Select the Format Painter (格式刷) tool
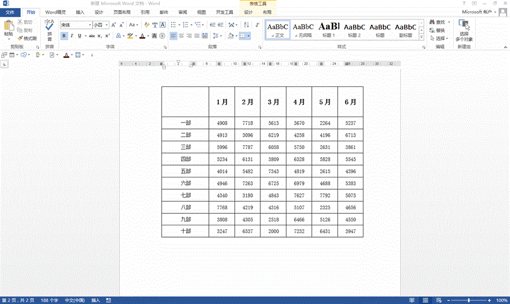510x304 pixels. (x=27, y=38)
